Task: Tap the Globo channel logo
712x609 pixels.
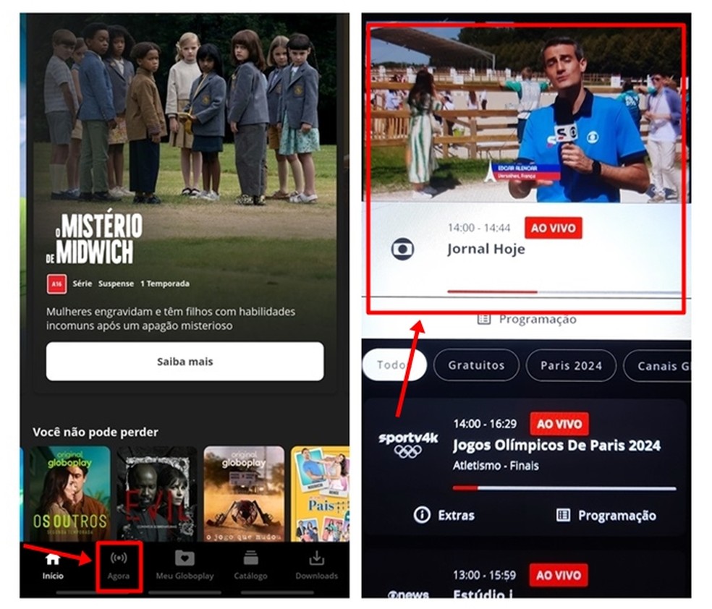Action: click(403, 249)
